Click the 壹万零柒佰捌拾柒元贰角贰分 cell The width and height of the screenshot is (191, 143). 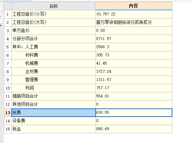click(x=134, y=22)
